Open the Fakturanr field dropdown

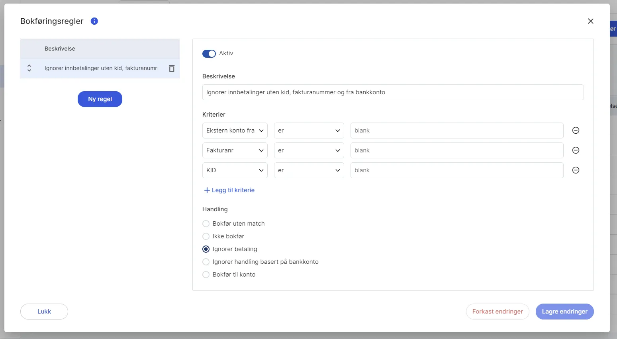pyautogui.click(x=235, y=150)
